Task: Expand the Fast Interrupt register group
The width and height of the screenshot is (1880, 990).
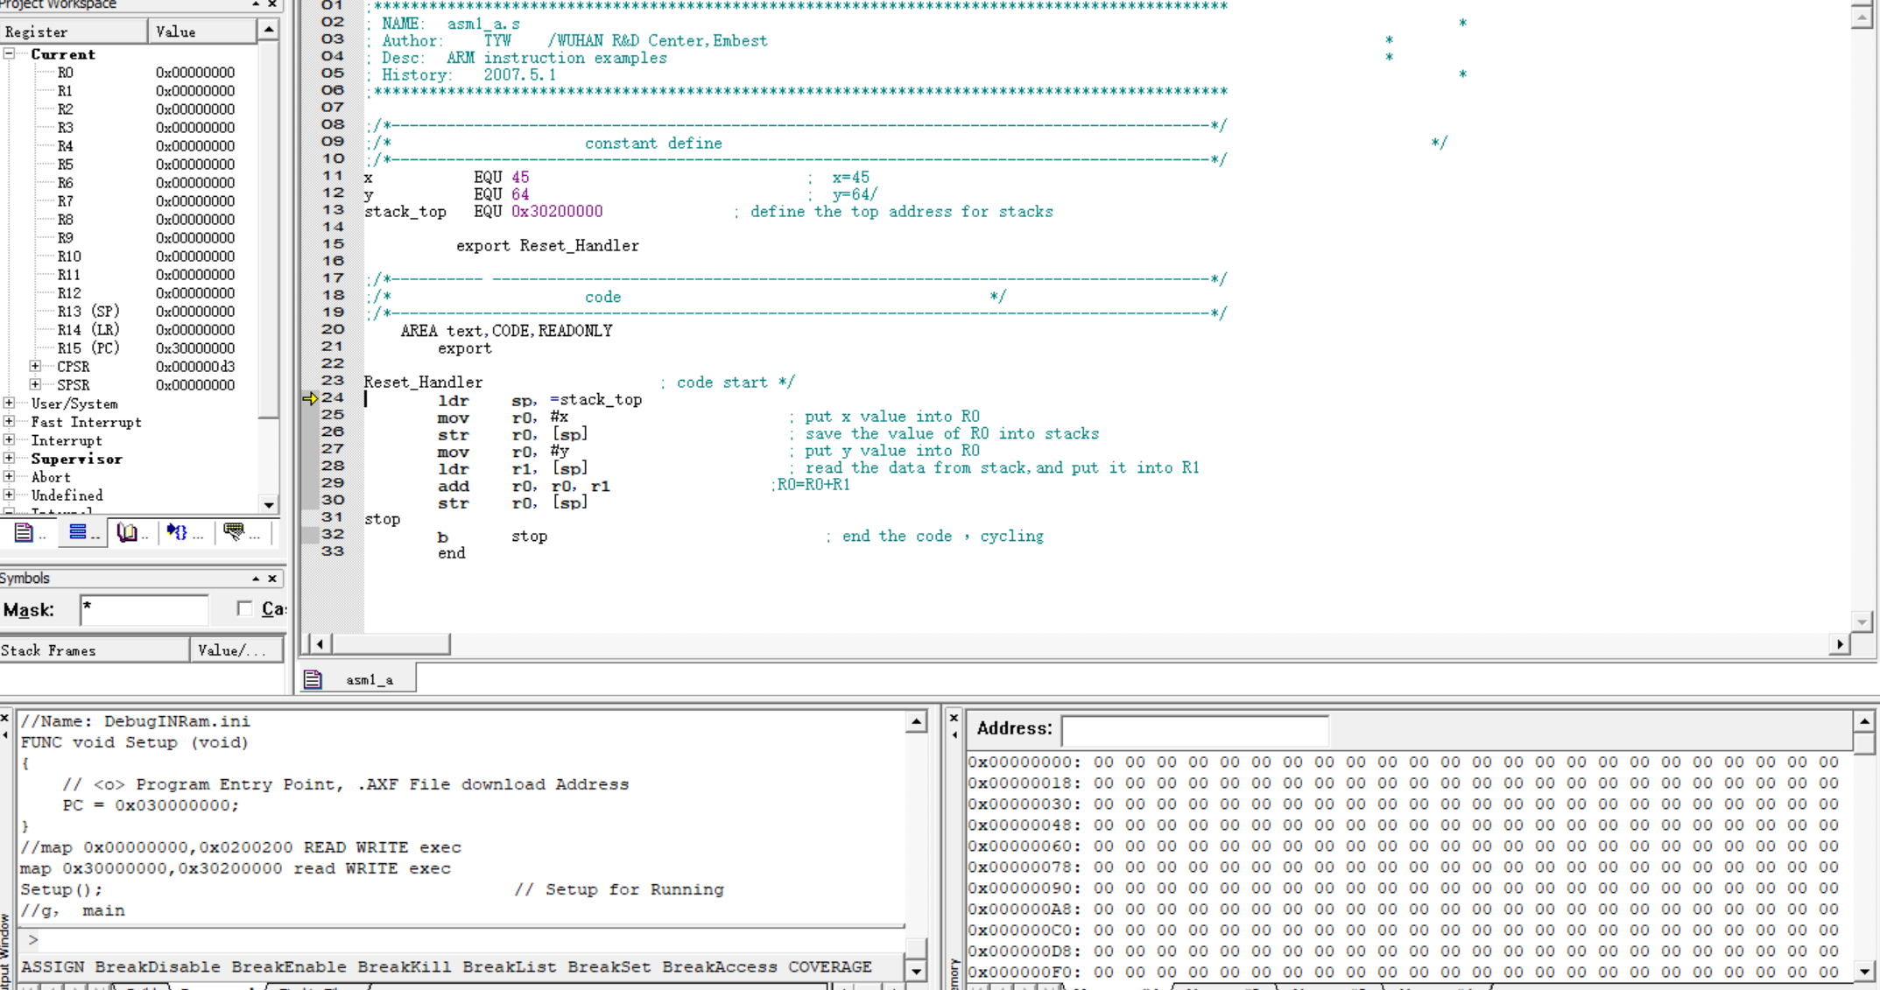Action: click(x=9, y=422)
